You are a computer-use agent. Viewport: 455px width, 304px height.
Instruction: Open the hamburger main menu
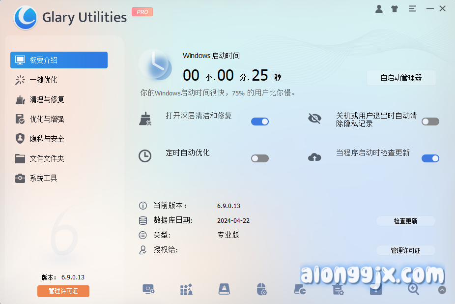click(x=412, y=9)
